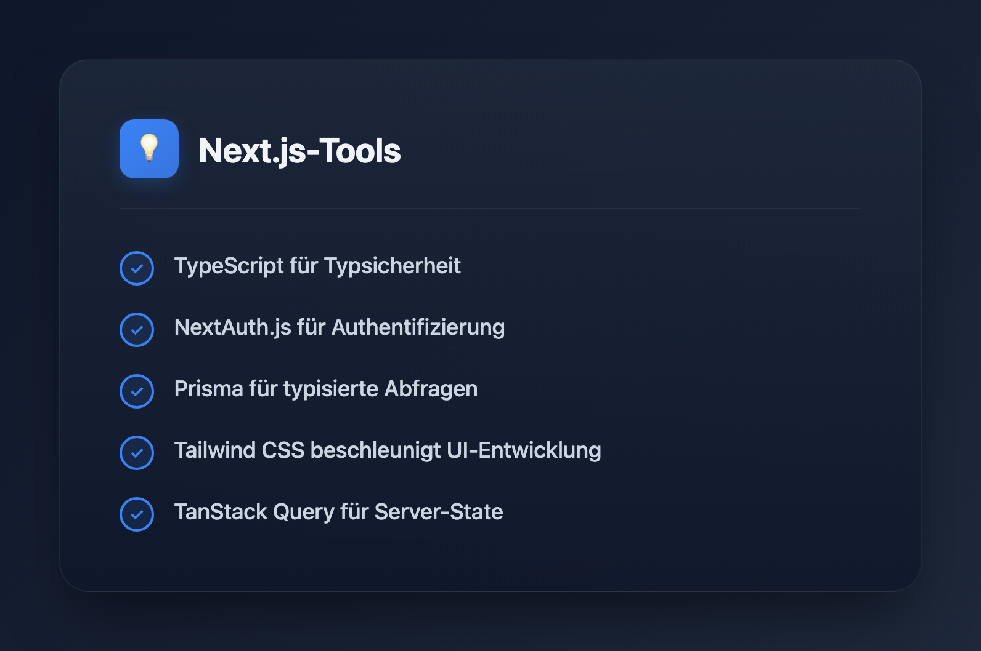Viewport: 981px width, 651px height.
Task: Select the text 'TypeScript für Typsicherheit'
Action: pyautogui.click(x=317, y=266)
